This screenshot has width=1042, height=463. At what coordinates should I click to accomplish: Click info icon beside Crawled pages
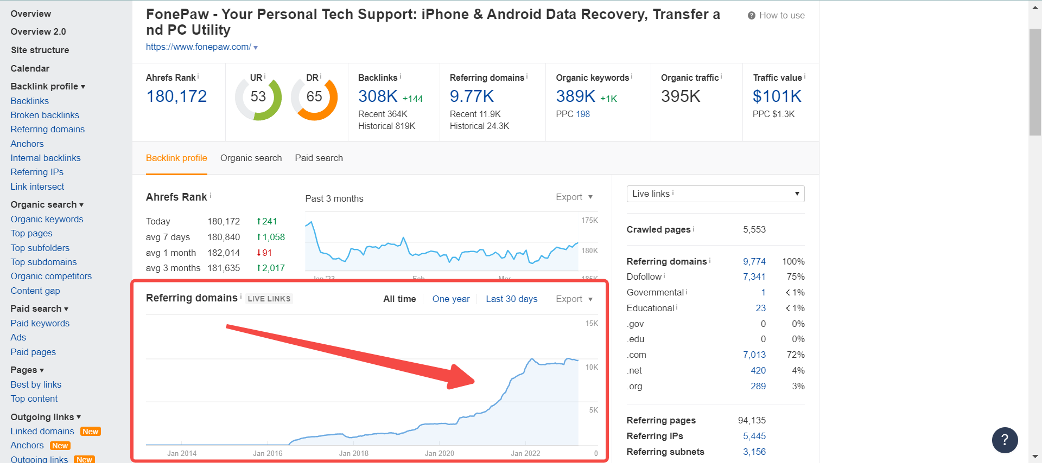(694, 229)
